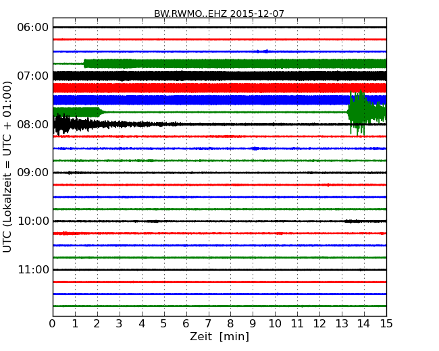Click the 'UTC (Lokalzeit = UTC + 01:00)' axis label

coord(7,167)
